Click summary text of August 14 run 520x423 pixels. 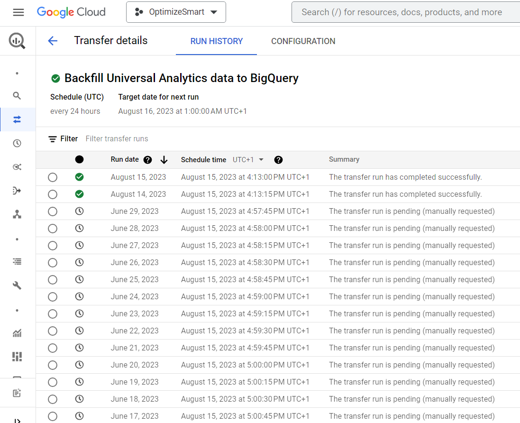[405, 194]
